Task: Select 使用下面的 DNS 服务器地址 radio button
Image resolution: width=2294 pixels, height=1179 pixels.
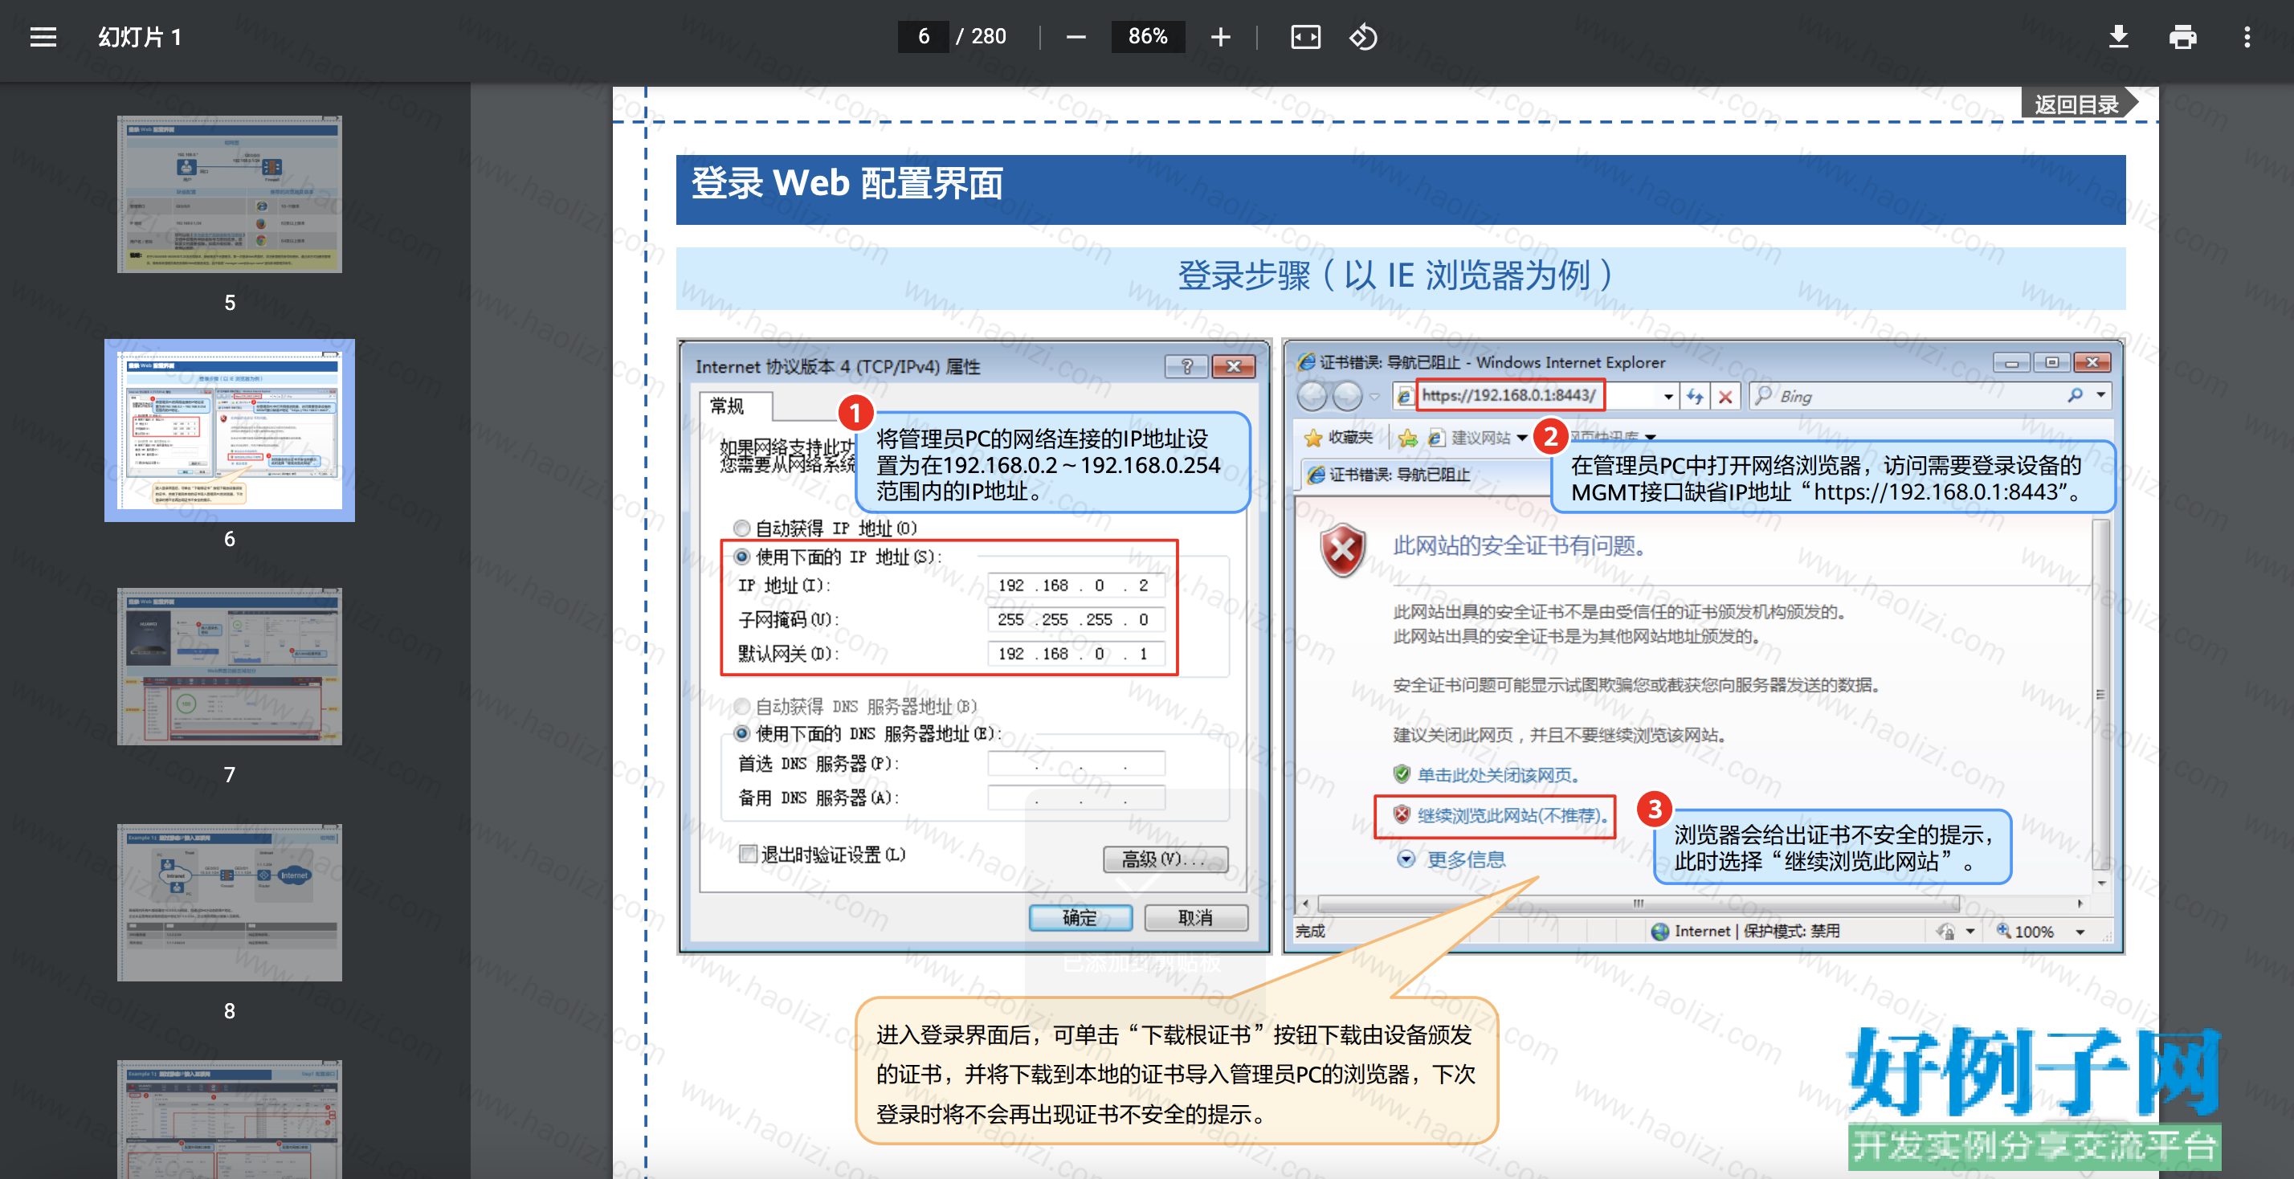Action: click(x=742, y=734)
